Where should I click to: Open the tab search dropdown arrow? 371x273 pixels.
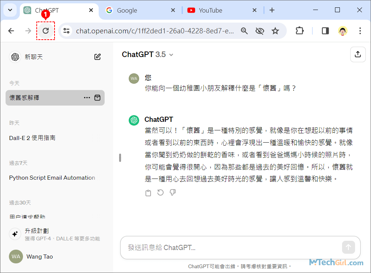(10, 10)
